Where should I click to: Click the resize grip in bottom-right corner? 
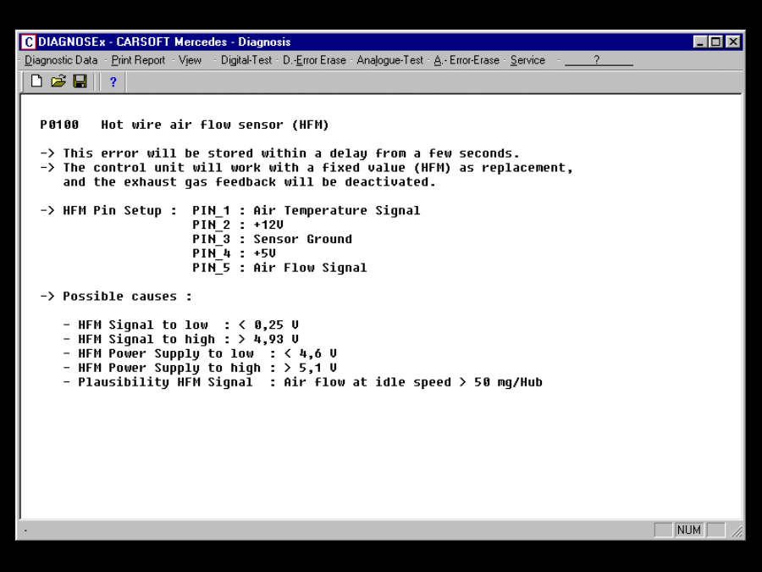click(x=737, y=531)
